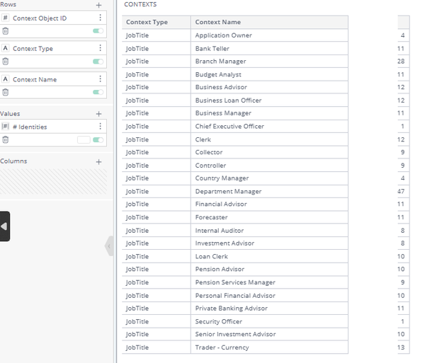425x363 pixels.
Task: Click the Context Name column header
Action: tap(218, 22)
